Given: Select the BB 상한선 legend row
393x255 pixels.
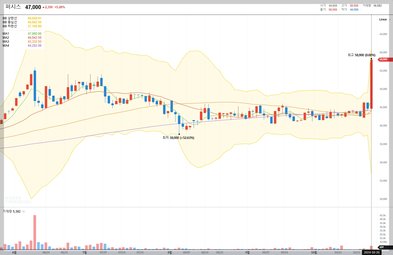Looking at the screenshot, I should pyautogui.click(x=22, y=18).
